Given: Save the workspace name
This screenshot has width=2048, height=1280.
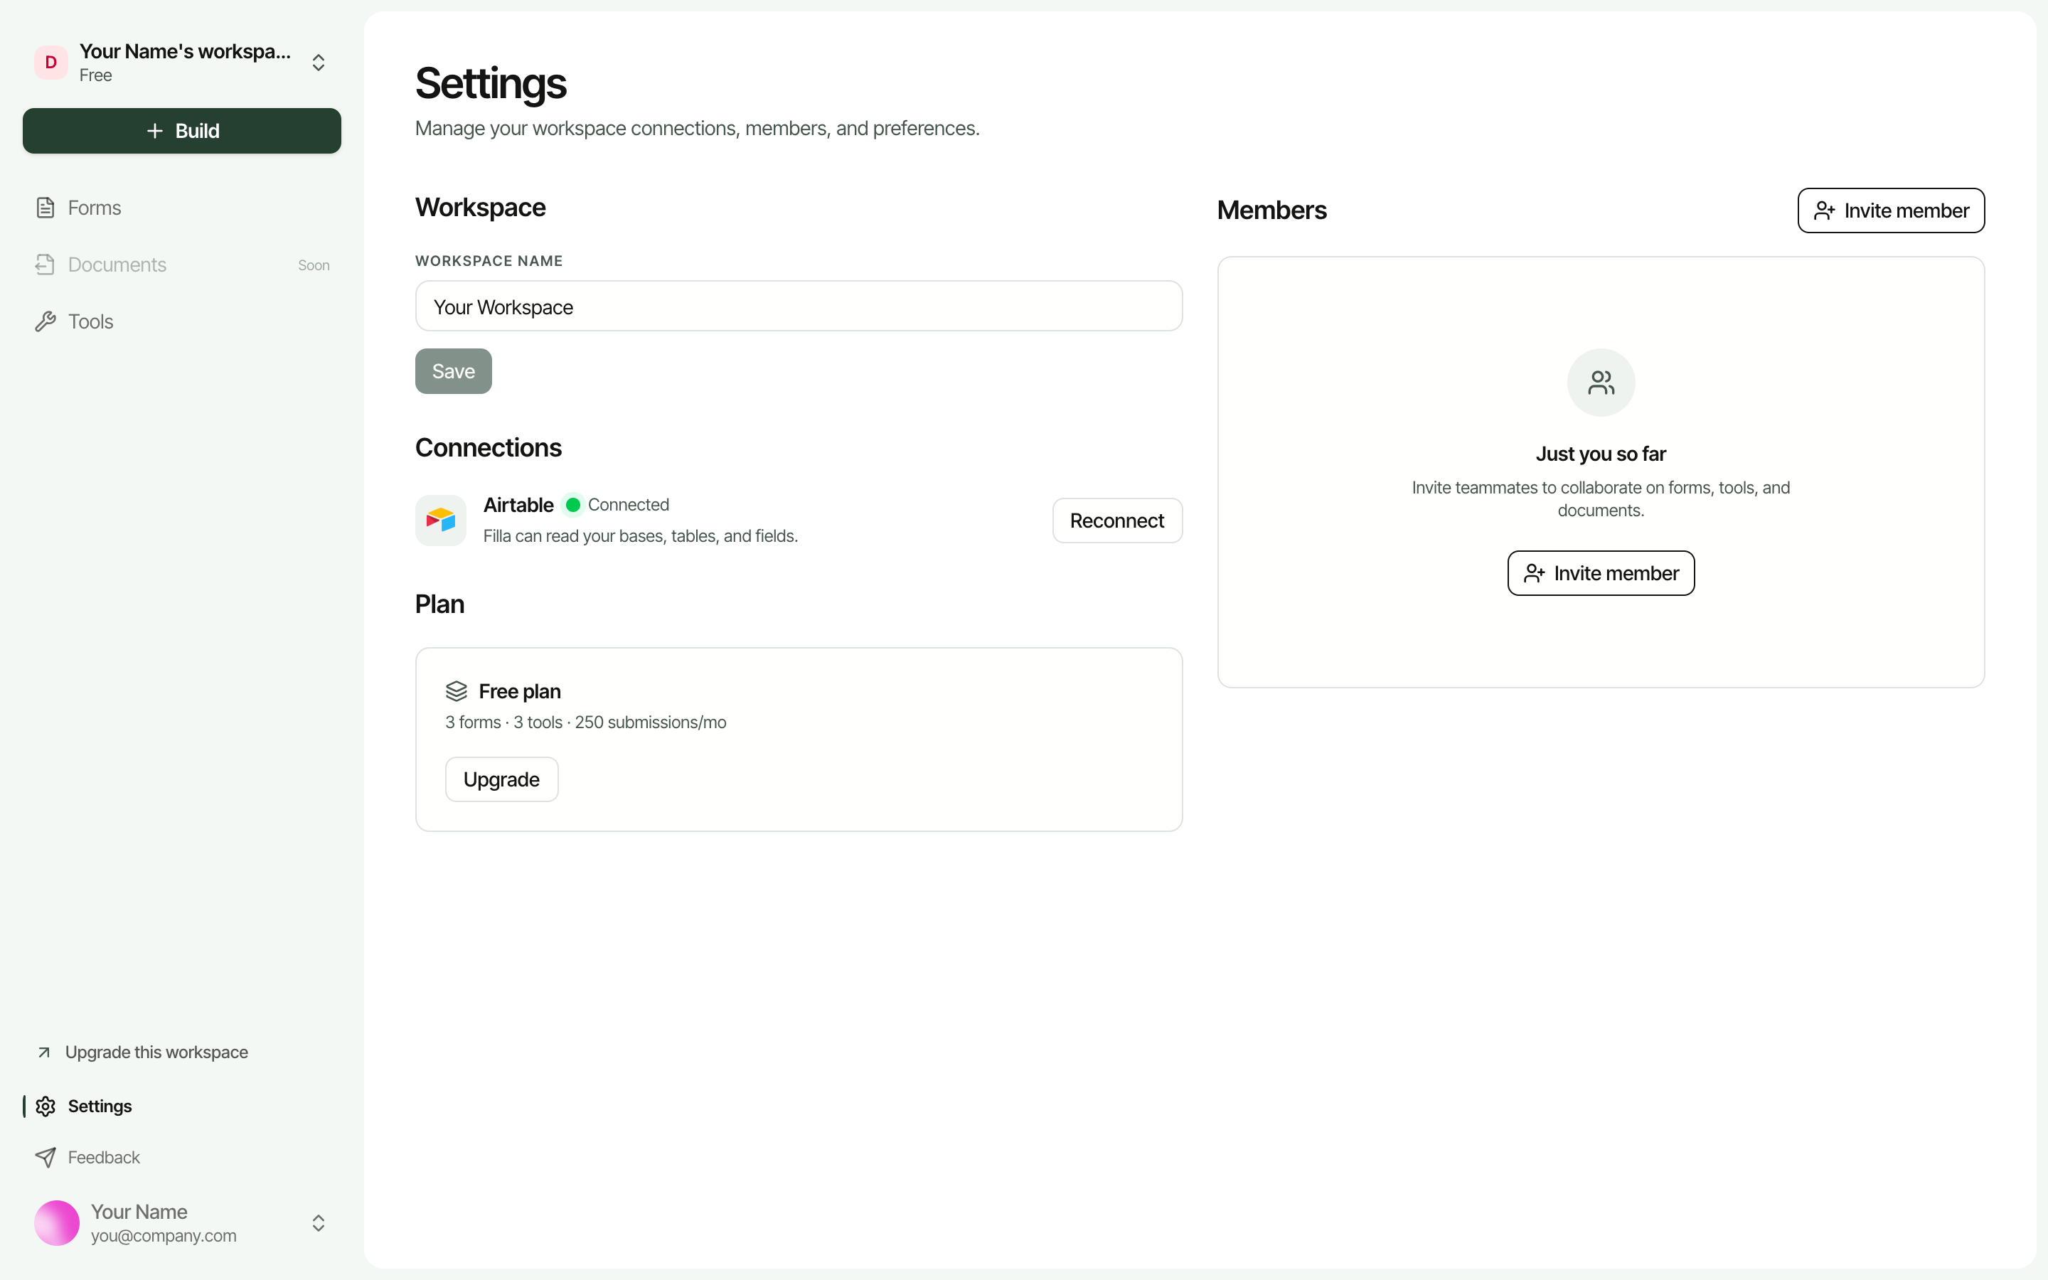Looking at the screenshot, I should (453, 370).
